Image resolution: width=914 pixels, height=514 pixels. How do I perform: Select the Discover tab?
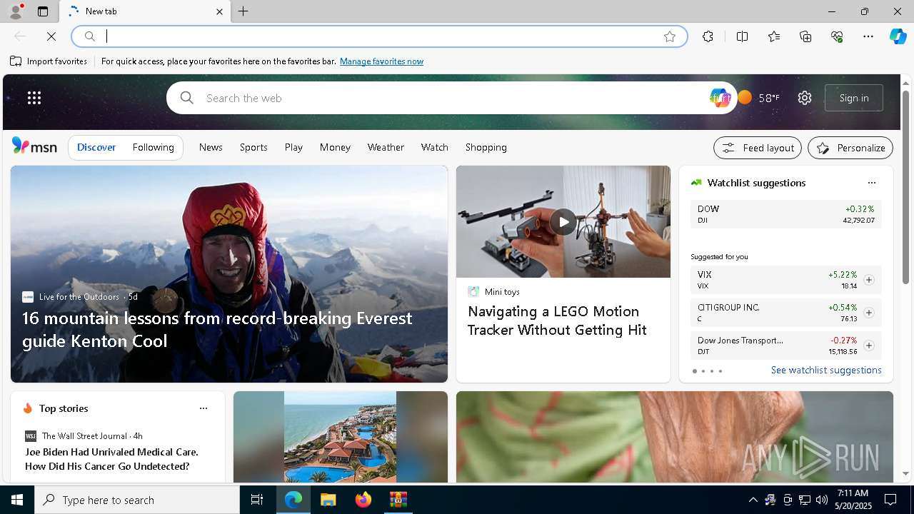click(96, 147)
